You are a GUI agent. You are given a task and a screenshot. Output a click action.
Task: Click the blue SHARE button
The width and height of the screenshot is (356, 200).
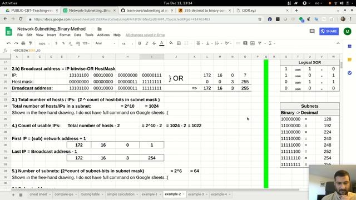click(x=329, y=31)
